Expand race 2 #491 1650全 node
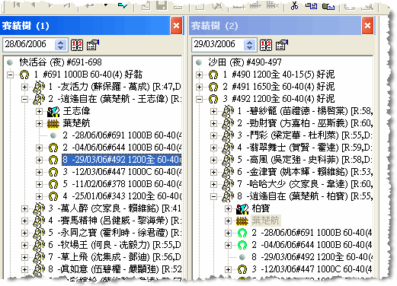Screen dimensions: 397x286 click(200, 87)
